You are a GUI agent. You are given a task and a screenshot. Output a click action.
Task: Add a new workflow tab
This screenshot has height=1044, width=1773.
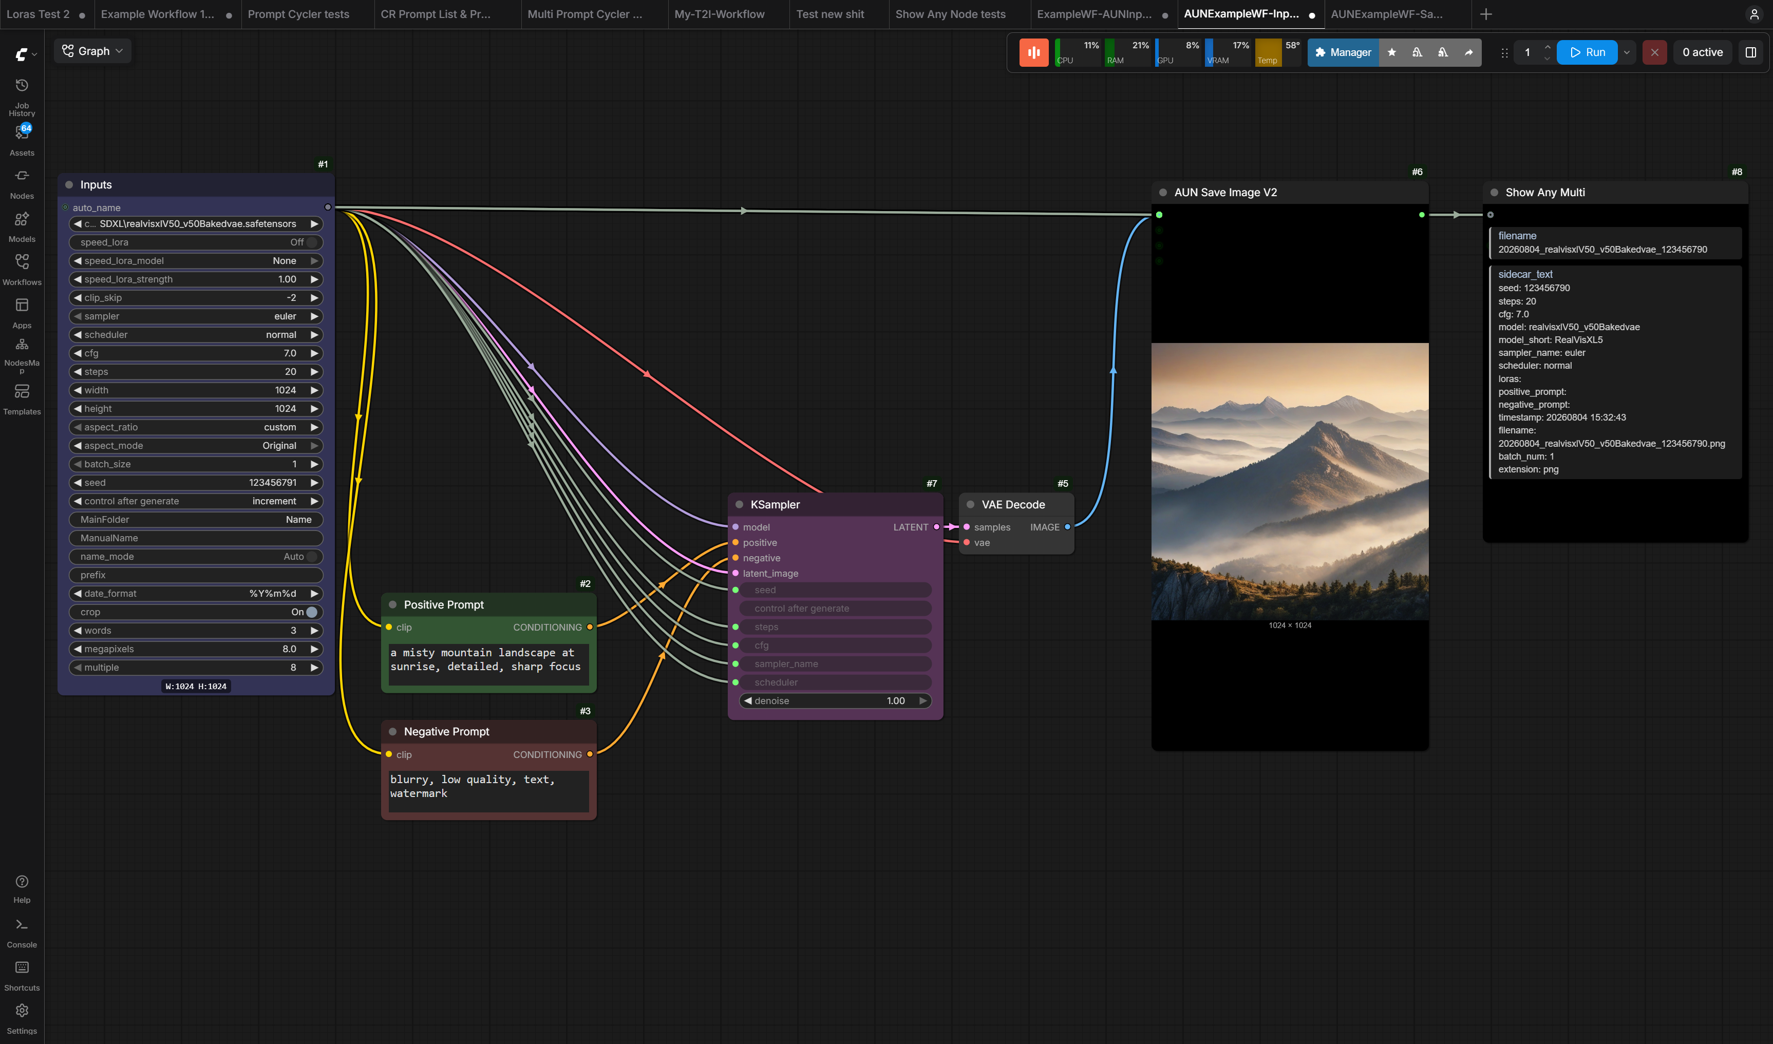(x=1485, y=14)
